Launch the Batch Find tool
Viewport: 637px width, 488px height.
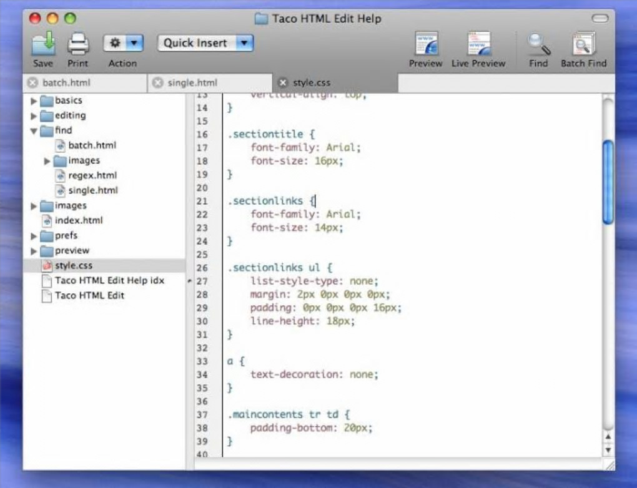click(x=583, y=44)
